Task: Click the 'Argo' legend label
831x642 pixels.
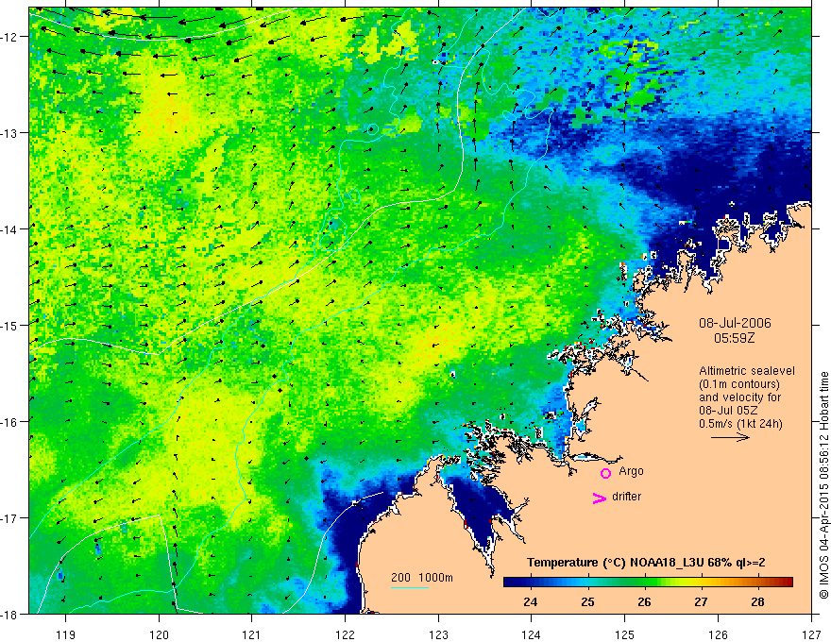Action: (631, 471)
